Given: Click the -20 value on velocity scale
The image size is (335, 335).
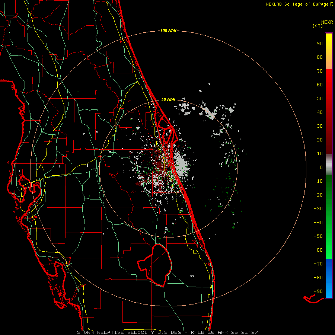Looking at the screenshot, I should pos(318,195).
